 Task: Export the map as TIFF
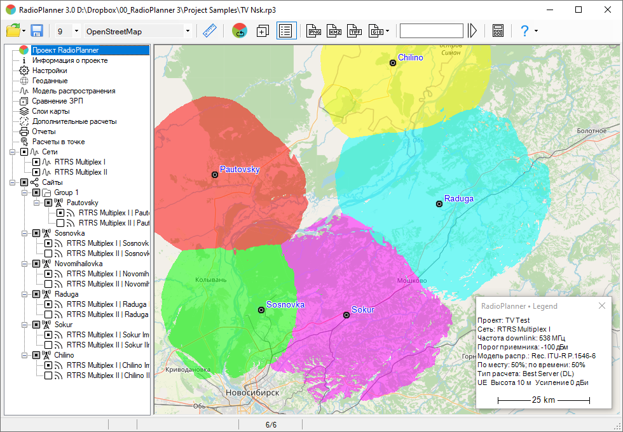(x=355, y=31)
